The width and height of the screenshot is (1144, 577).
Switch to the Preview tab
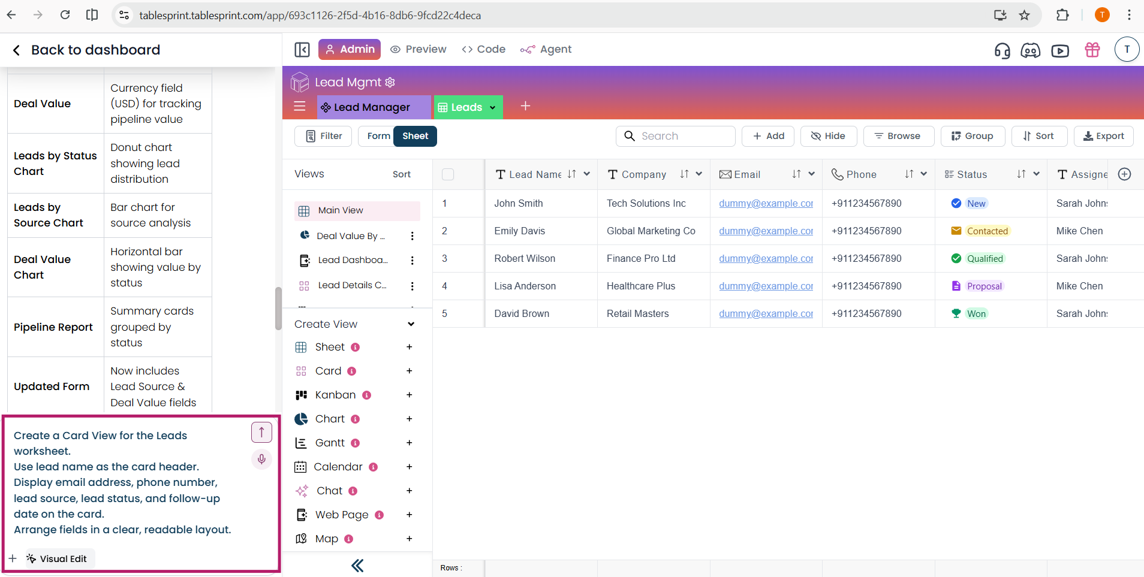[x=419, y=50]
